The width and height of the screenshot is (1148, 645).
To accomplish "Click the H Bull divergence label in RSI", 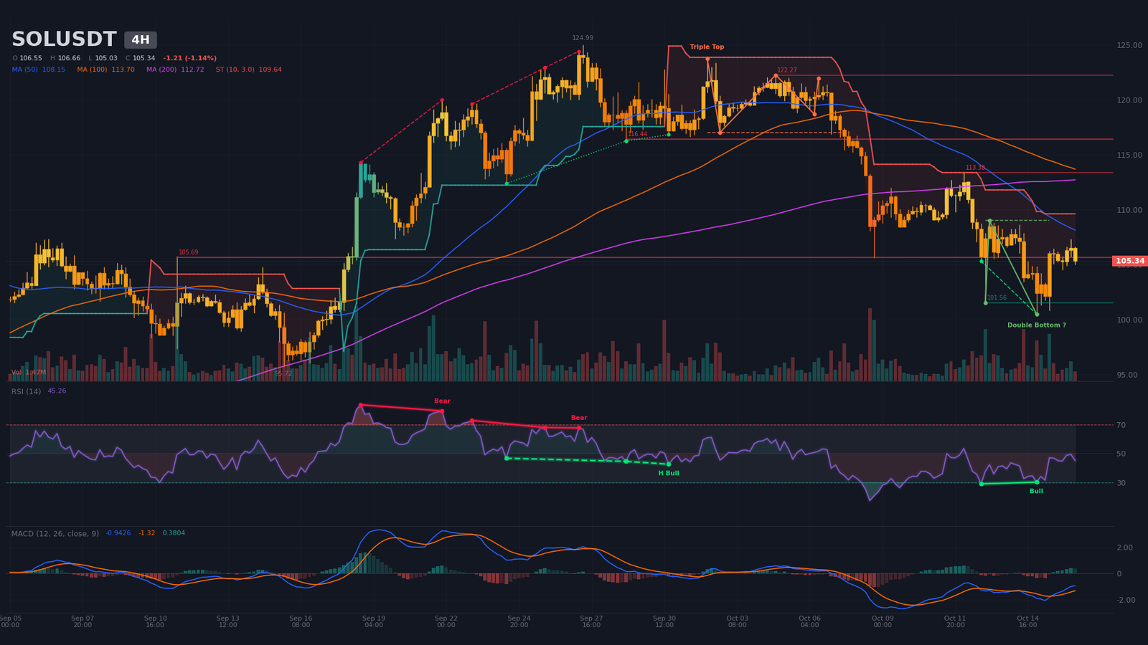I will 669,473.
